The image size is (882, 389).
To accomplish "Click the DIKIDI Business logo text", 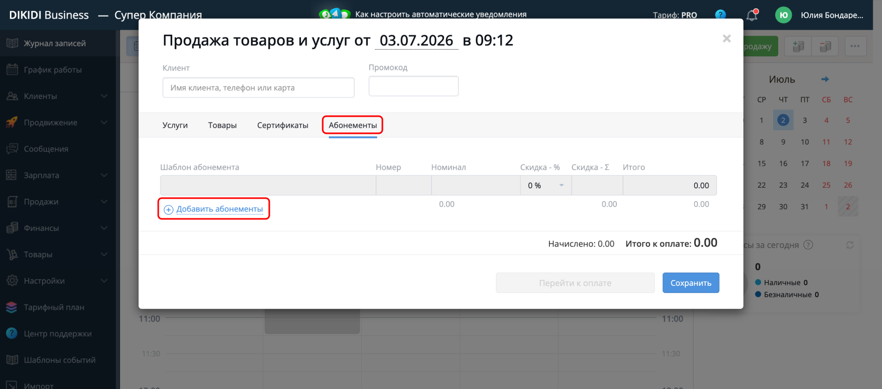I will pos(49,15).
